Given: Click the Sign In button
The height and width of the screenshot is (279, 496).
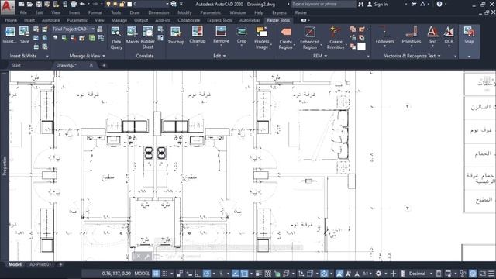Looking at the screenshot, I should pos(377,4).
